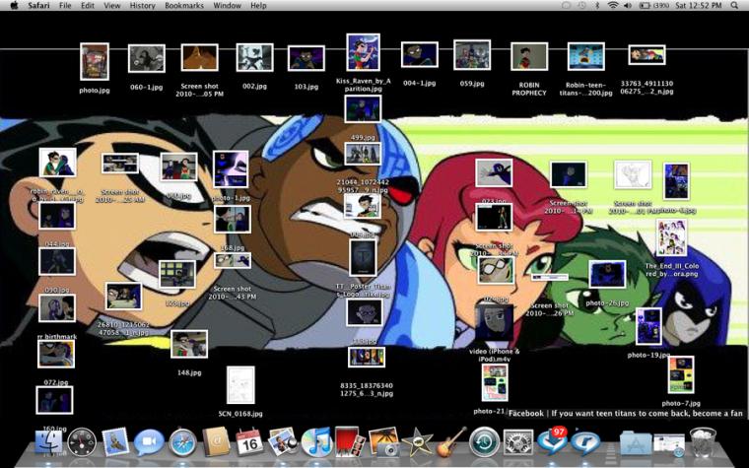Open iPhoto from the dock
Viewport: 749px width, 468px height.
pos(383,441)
